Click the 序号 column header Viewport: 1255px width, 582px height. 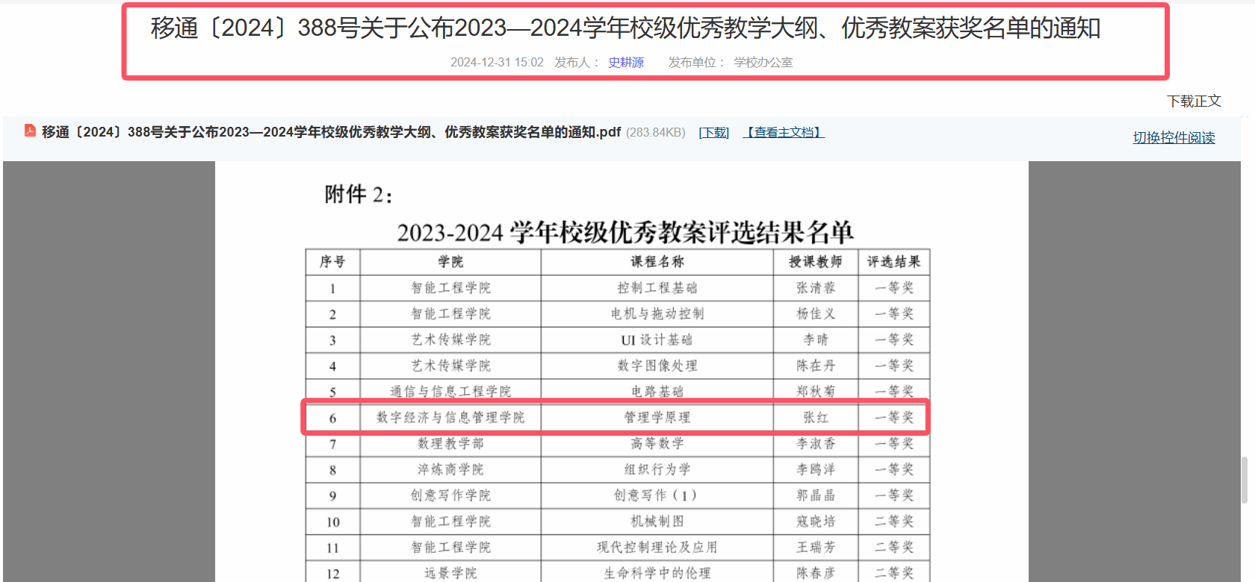[332, 262]
